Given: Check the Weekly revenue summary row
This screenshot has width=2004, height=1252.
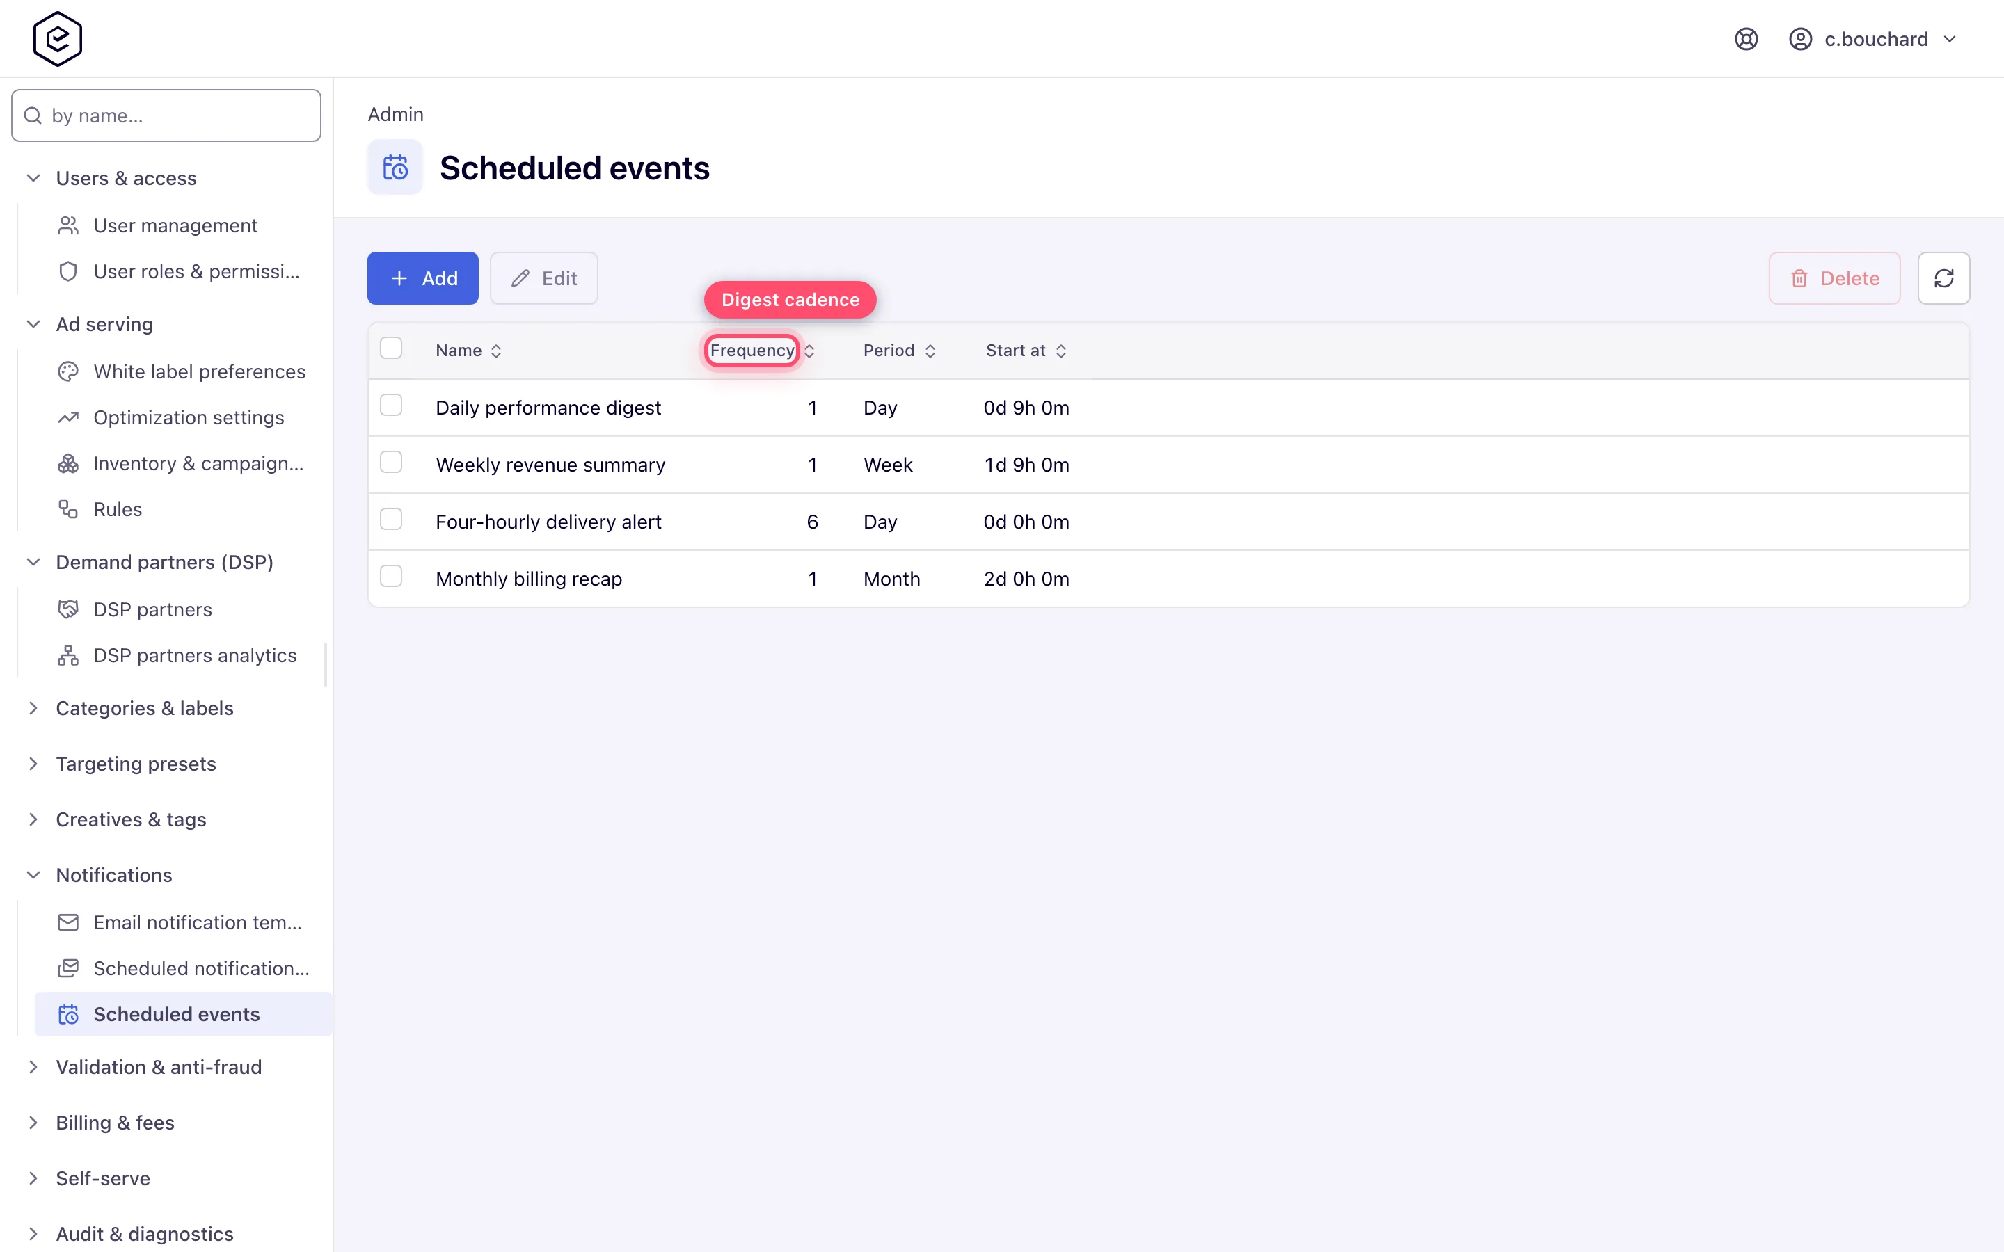Looking at the screenshot, I should coord(391,462).
